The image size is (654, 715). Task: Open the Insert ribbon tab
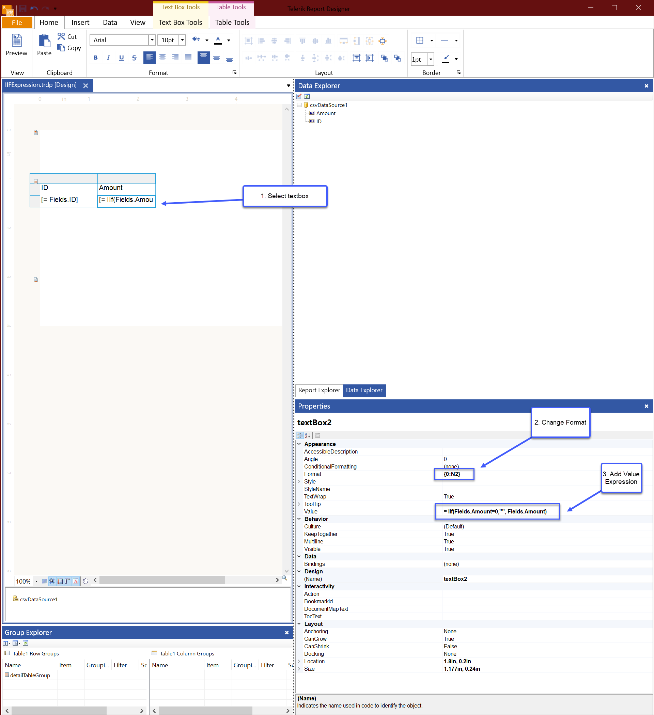tap(80, 22)
